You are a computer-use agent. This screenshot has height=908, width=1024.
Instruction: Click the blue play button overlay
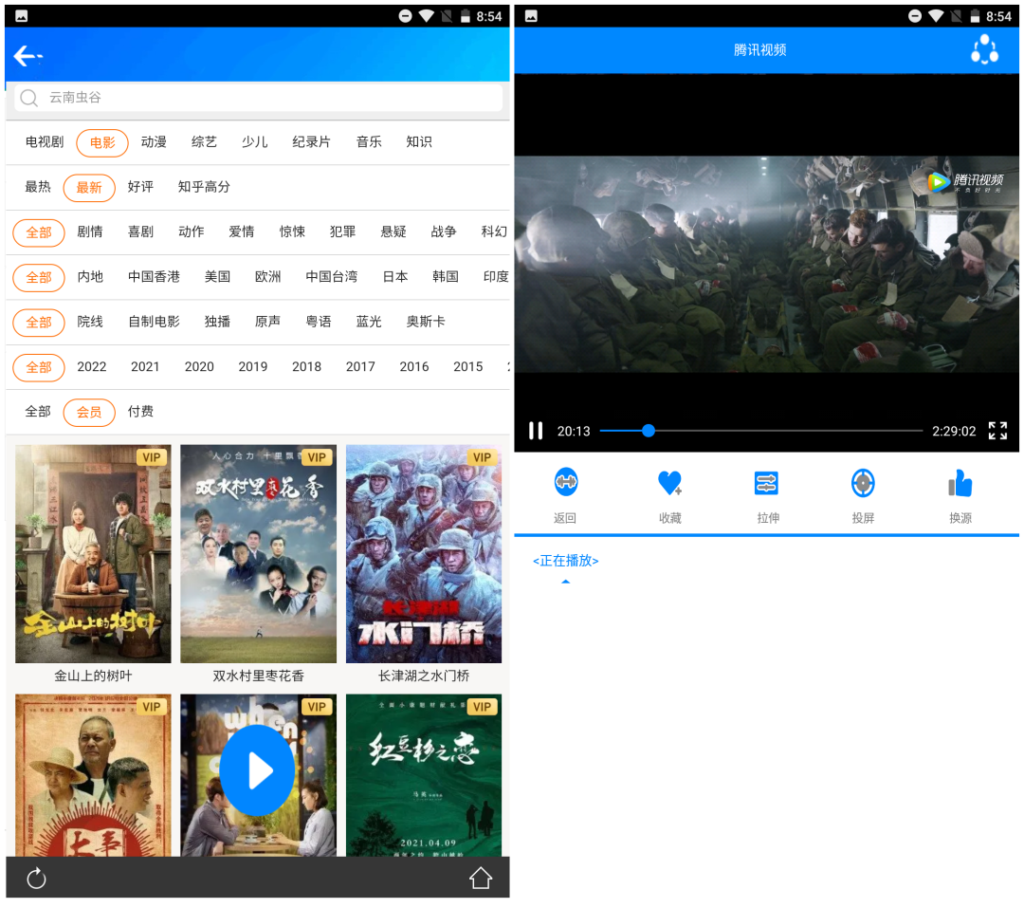tap(257, 770)
